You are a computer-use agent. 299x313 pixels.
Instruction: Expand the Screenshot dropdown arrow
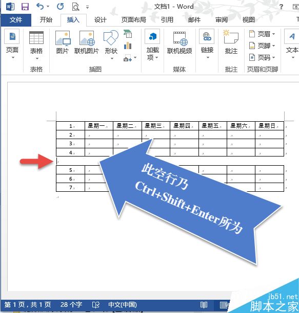tap(135, 58)
